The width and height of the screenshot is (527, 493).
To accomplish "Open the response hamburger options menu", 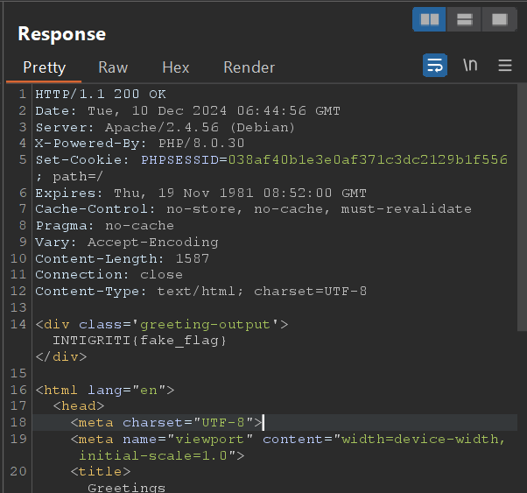I will pyautogui.click(x=505, y=66).
